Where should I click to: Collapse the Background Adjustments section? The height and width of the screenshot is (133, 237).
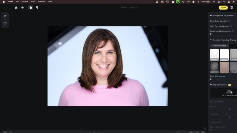[x=211, y=15]
